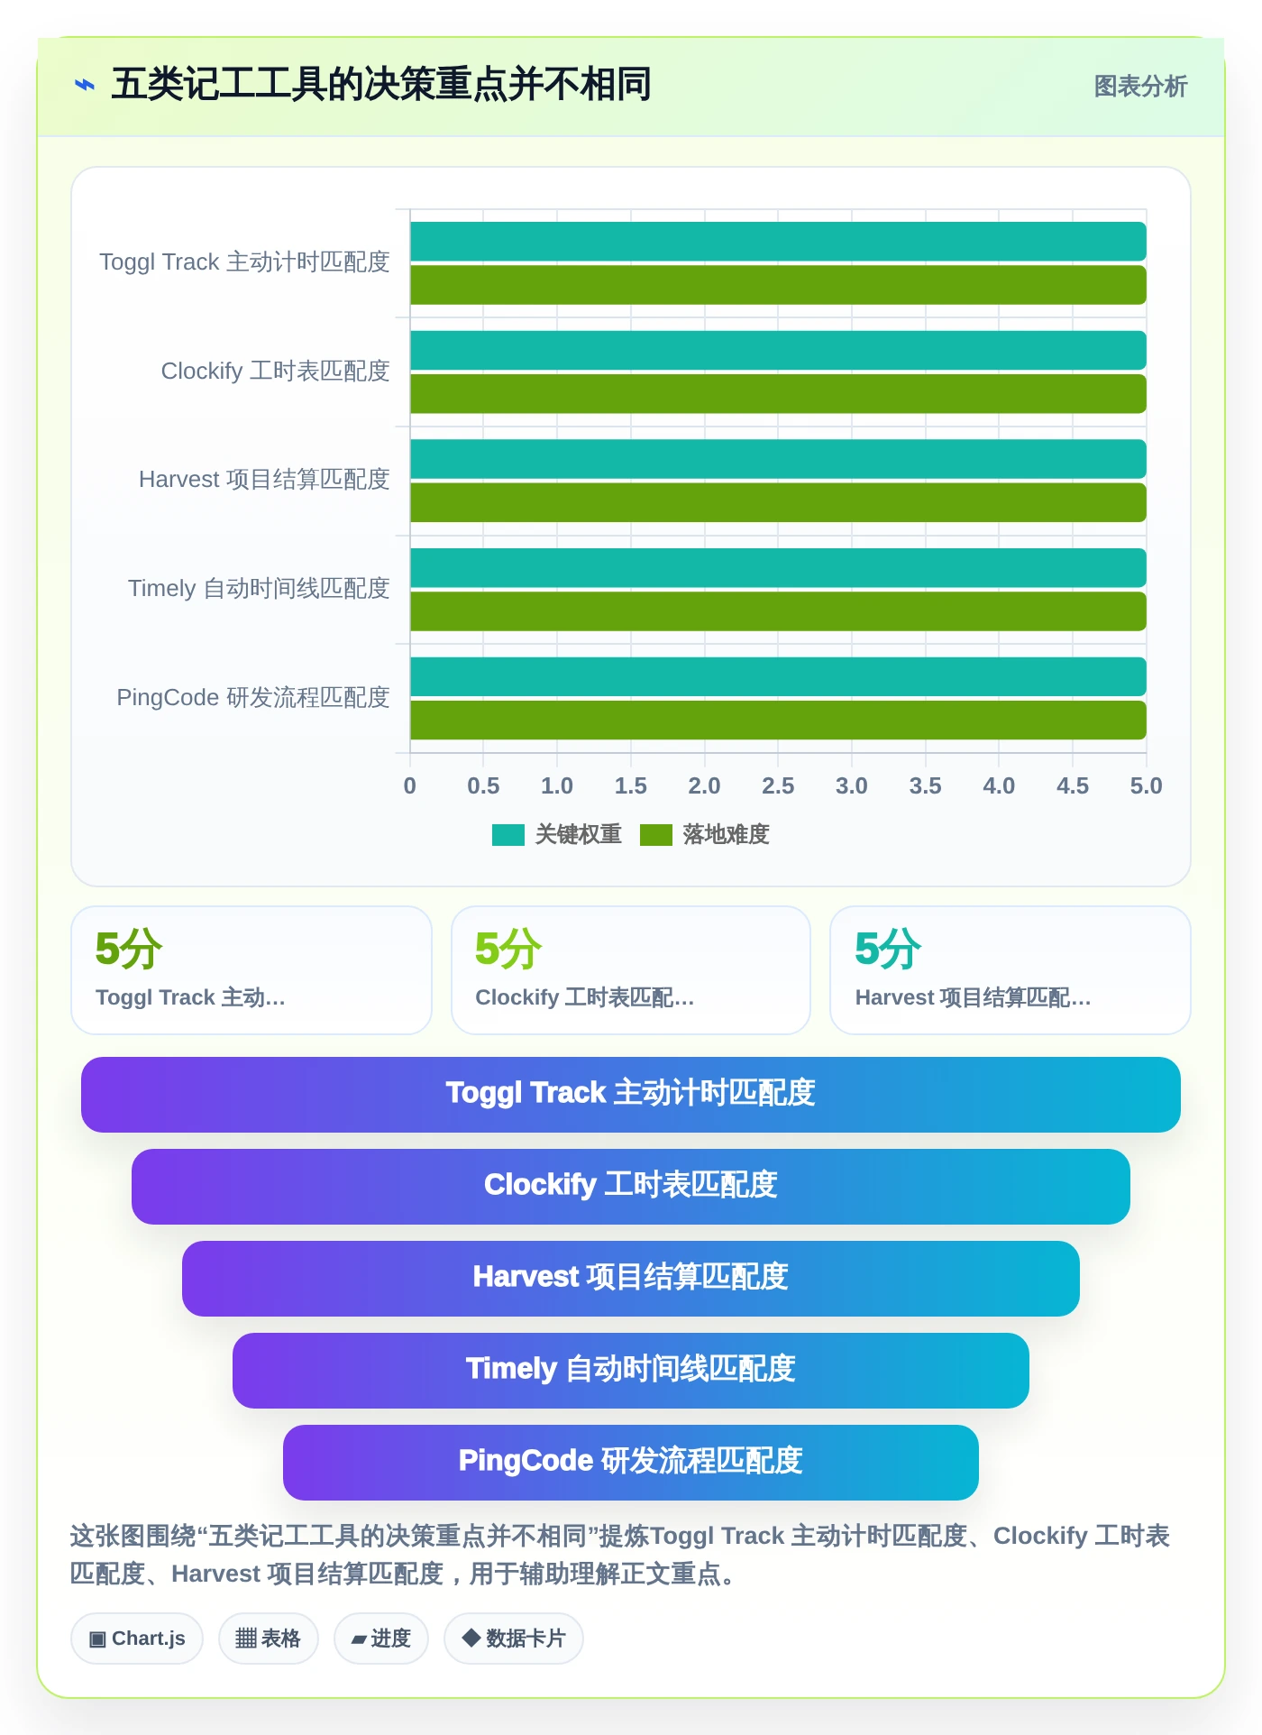
Task: Click Toggl Track teal 关键权重 bar
Action: pos(778,242)
